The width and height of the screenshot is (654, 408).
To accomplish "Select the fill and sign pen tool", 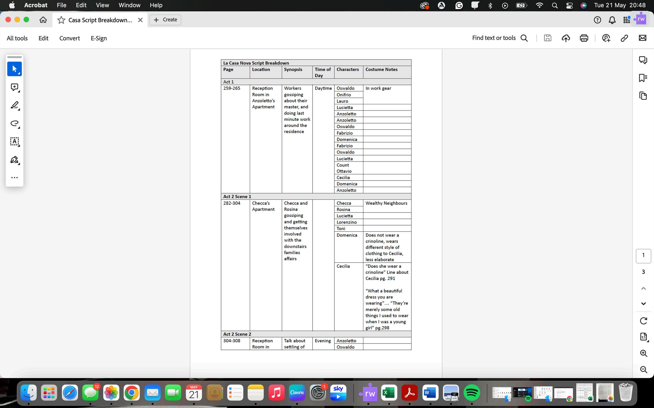I will (x=14, y=160).
